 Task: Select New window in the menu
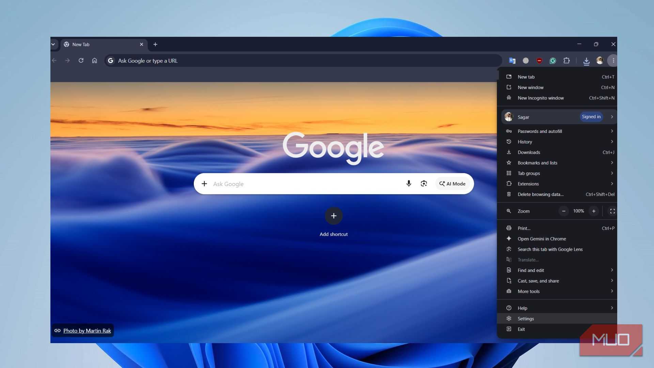pyautogui.click(x=557, y=88)
